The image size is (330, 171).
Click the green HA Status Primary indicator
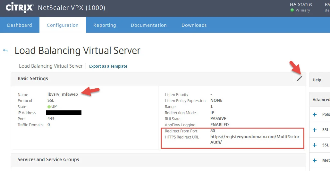(292, 10)
